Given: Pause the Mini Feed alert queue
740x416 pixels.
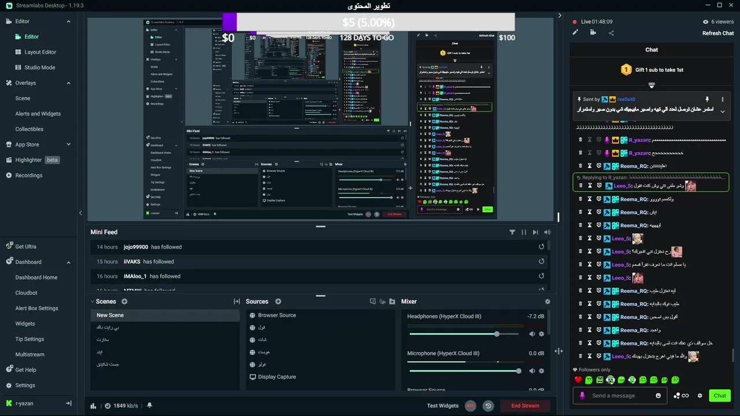Looking at the screenshot, I should pyautogui.click(x=524, y=232).
